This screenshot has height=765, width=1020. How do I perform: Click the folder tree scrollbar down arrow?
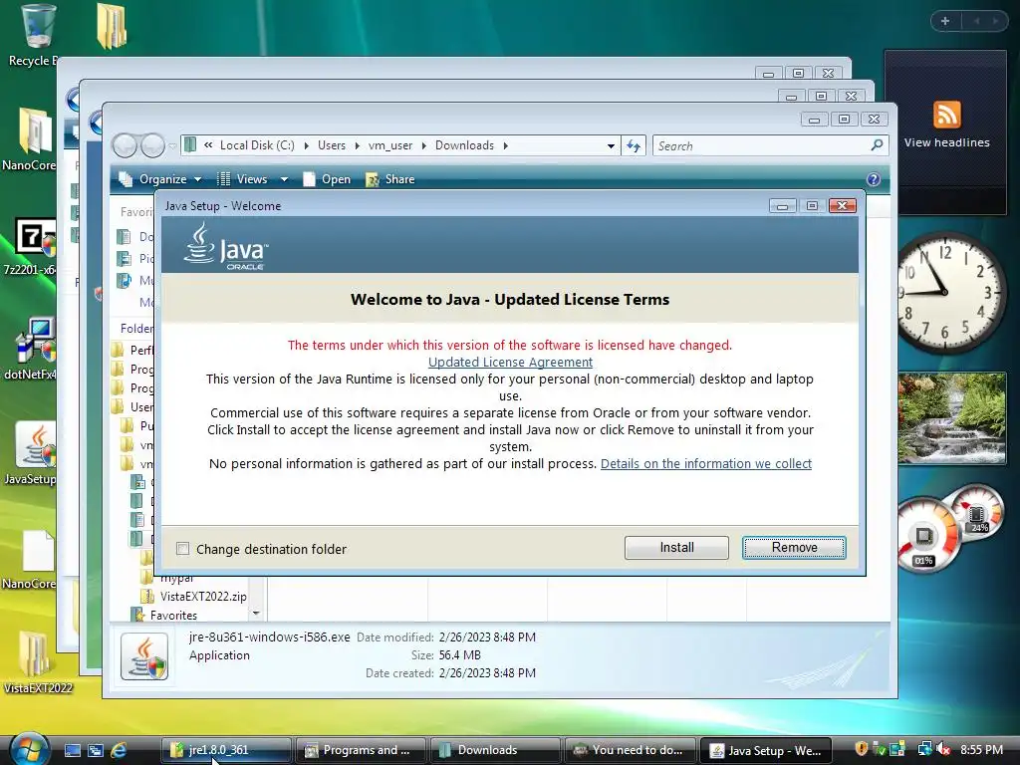coord(256,613)
